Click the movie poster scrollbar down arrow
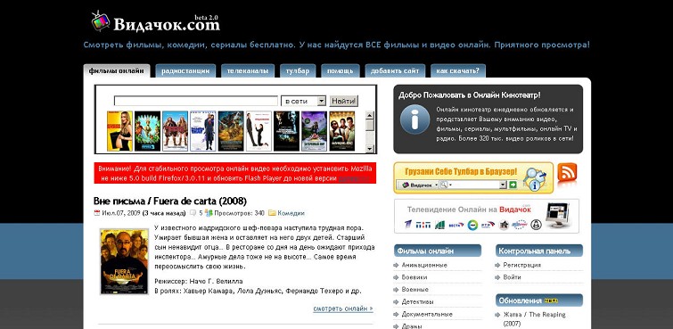This screenshot has width=673, height=329. click(x=370, y=149)
